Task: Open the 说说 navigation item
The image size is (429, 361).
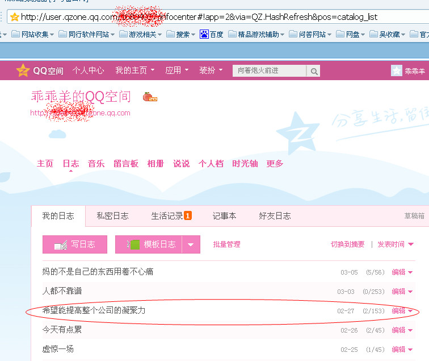Action: pyautogui.click(x=181, y=164)
